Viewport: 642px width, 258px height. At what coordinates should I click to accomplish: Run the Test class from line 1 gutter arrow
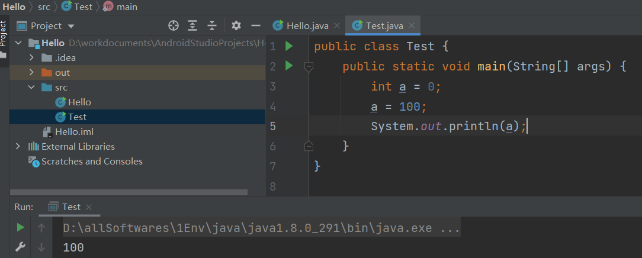(289, 46)
